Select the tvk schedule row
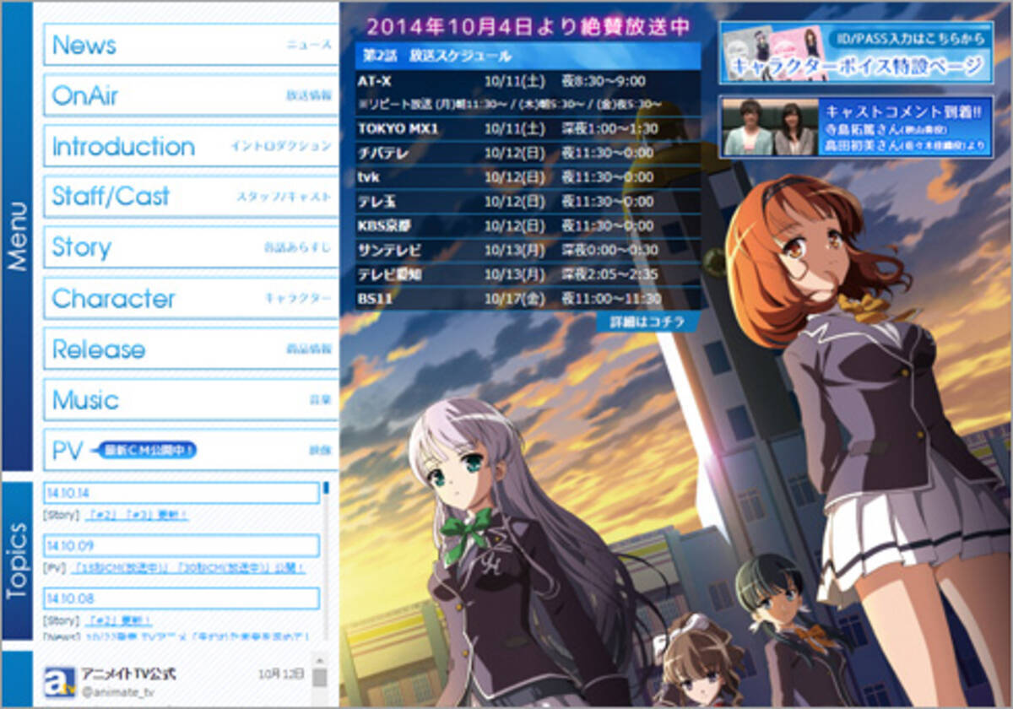The width and height of the screenshot is (1013, 709). pyautogui.click(x=528, y=178)
